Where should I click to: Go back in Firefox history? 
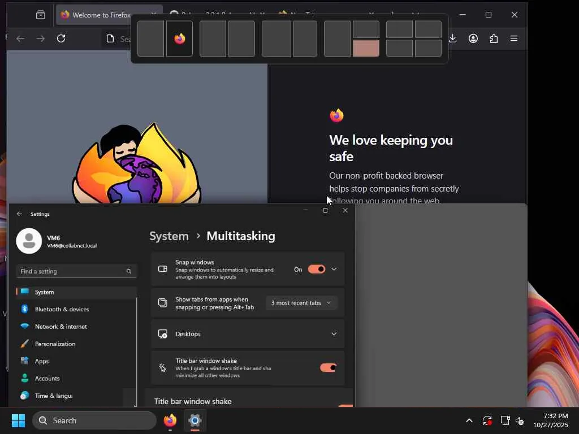(x=20, y=38)
